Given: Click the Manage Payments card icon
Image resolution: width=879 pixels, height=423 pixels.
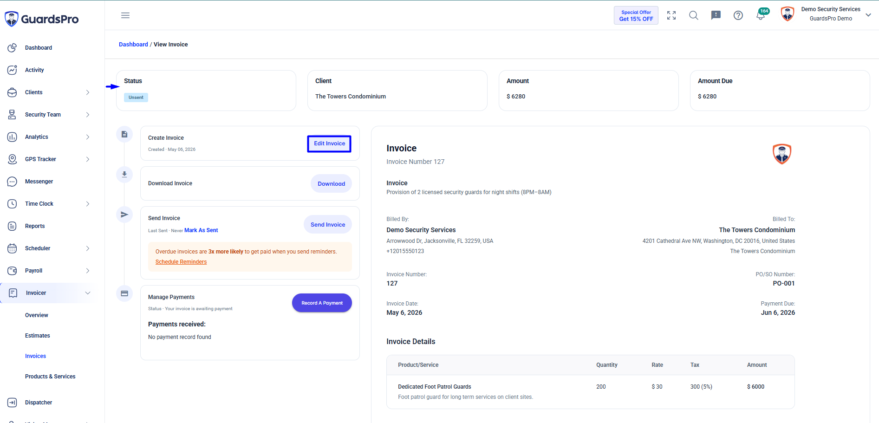Looking at the screenshot, I should pos(124,293).
